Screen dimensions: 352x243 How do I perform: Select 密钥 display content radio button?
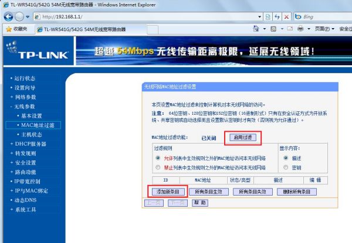click(x=286, y=167)
